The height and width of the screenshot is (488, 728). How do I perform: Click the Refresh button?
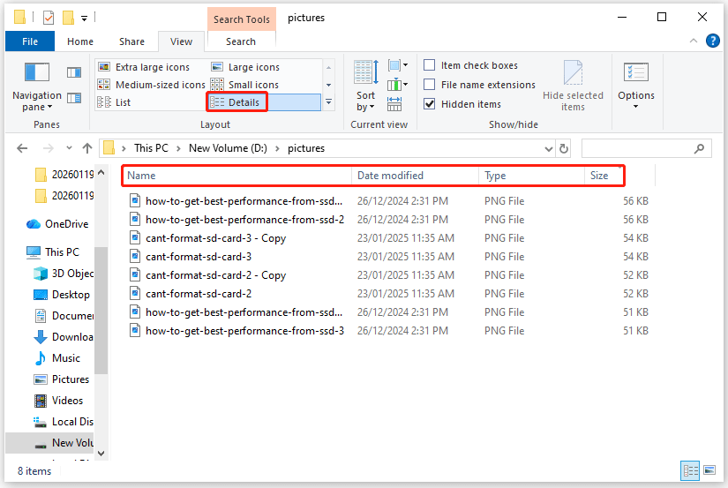click(564, 149)
